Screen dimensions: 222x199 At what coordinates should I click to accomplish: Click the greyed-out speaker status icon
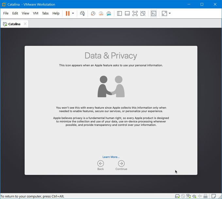200,196
